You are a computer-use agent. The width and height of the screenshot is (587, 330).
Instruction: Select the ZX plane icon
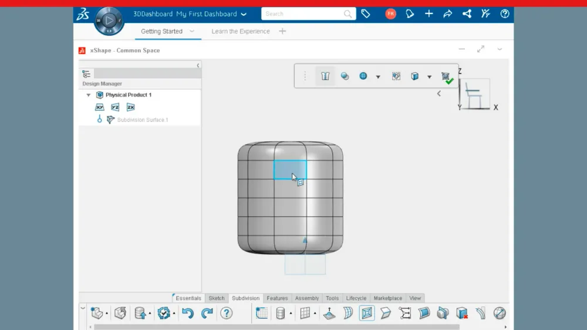pyautogui.click(x=131, y=107)
